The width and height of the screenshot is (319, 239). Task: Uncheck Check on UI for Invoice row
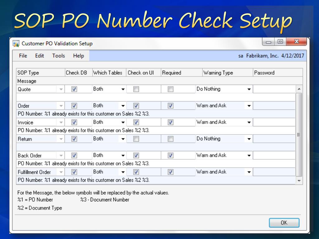click(x=136, y=122)
